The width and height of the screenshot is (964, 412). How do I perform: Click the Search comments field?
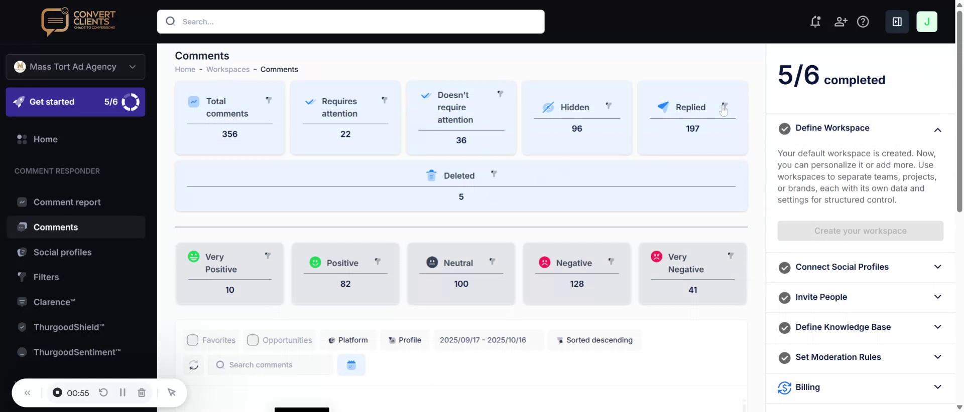pyautogui.click(x=271, y=365)
